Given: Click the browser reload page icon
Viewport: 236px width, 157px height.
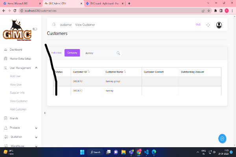Looking at the screenshot, I should point(15,11).
